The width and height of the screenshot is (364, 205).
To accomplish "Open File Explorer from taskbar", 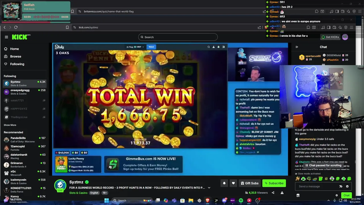I will 191,200.
